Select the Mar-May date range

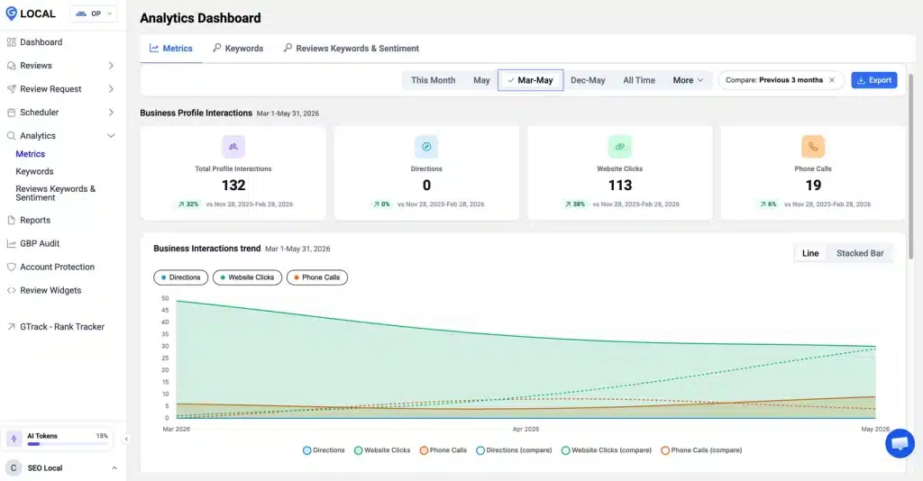530,80
